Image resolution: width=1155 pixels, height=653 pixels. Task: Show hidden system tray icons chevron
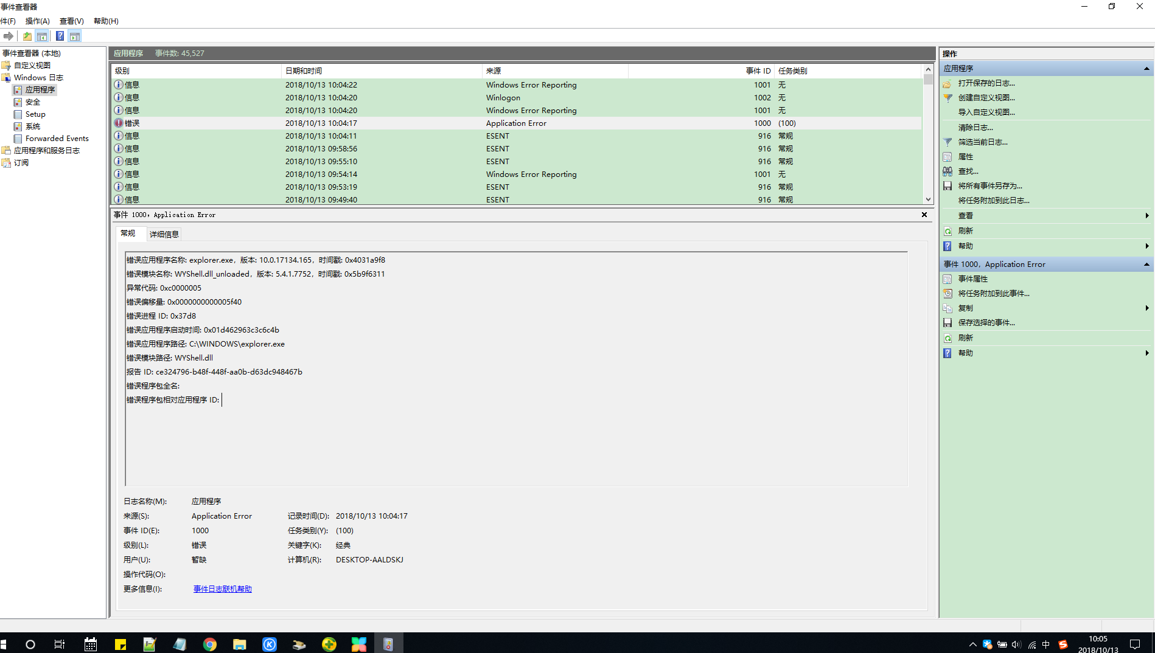tap(972, 645)
